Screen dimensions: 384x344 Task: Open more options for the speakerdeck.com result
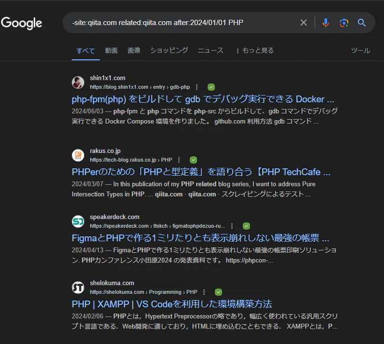[232, 226]
